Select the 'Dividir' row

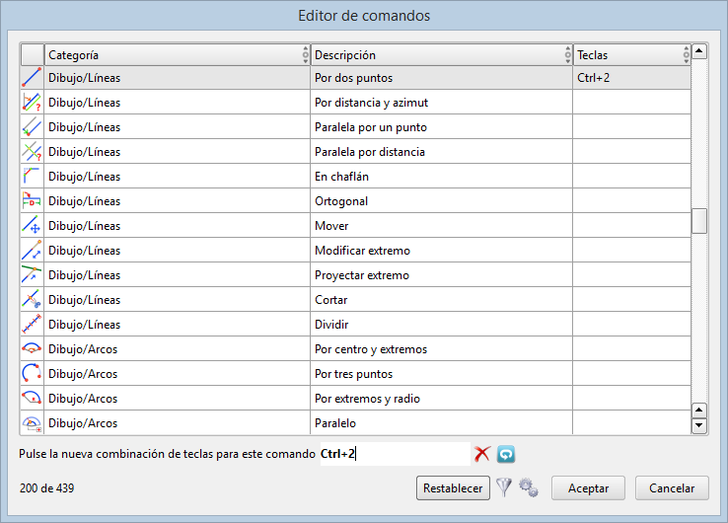pyautogui.click(x=356, y=324)
